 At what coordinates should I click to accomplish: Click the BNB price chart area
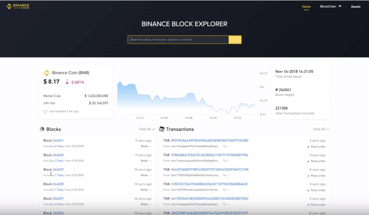tap(186, 98)
